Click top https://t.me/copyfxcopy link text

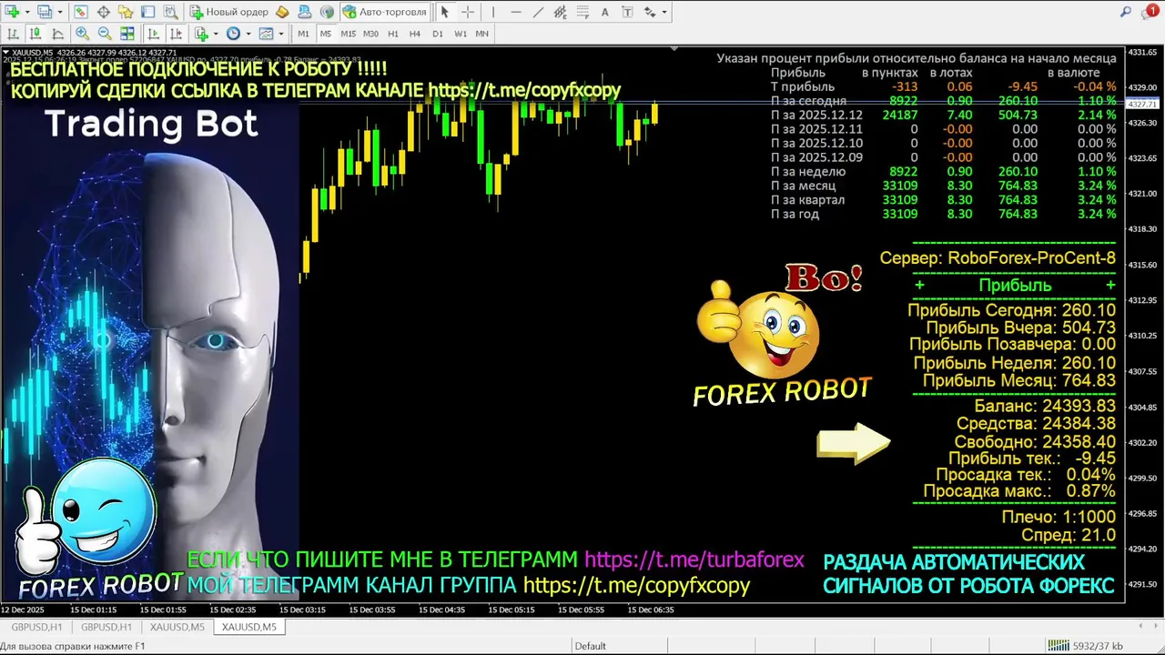(x=524, y=90)
